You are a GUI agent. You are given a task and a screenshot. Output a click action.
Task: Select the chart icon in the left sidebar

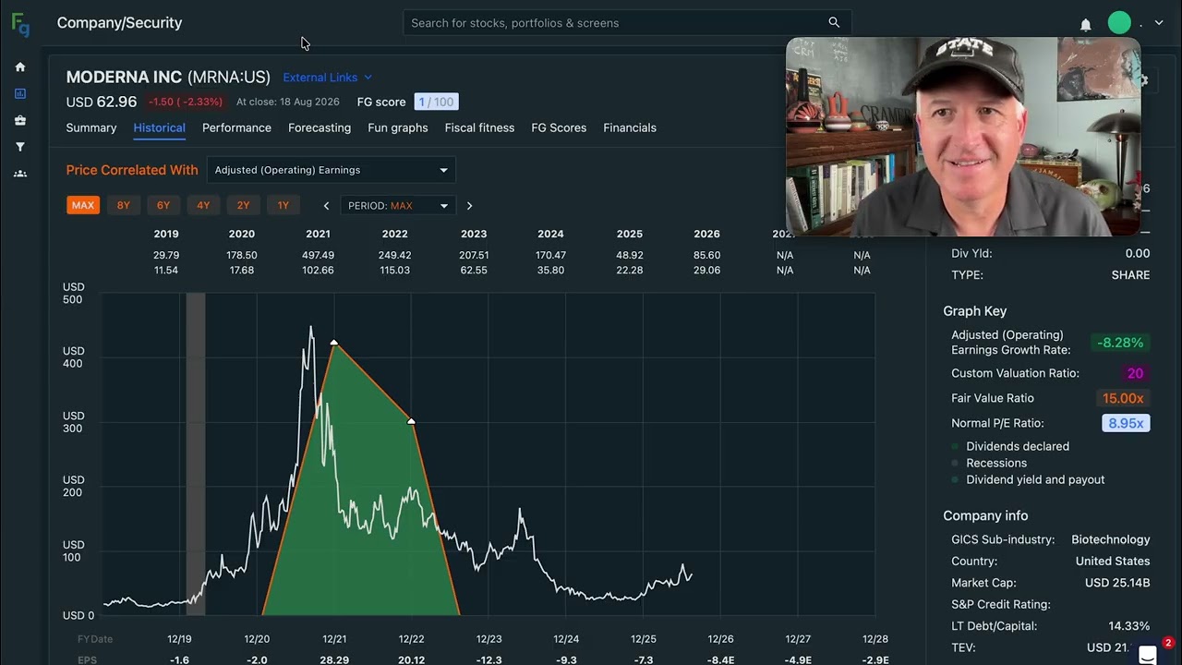point(20,93)
